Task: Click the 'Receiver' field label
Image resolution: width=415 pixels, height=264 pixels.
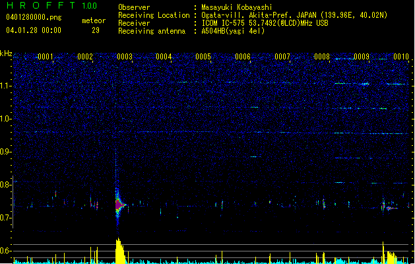Action: 134,23
